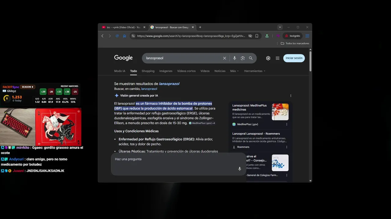Open three-dot menu next to MedlinePlus (.gov)
The height and width of the screenshot is (219, 391).
click(x=287, y=124)
